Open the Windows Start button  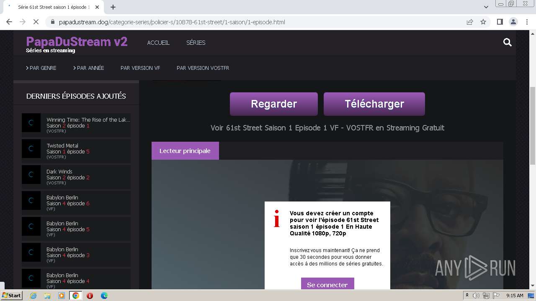[x=12, y=295]
